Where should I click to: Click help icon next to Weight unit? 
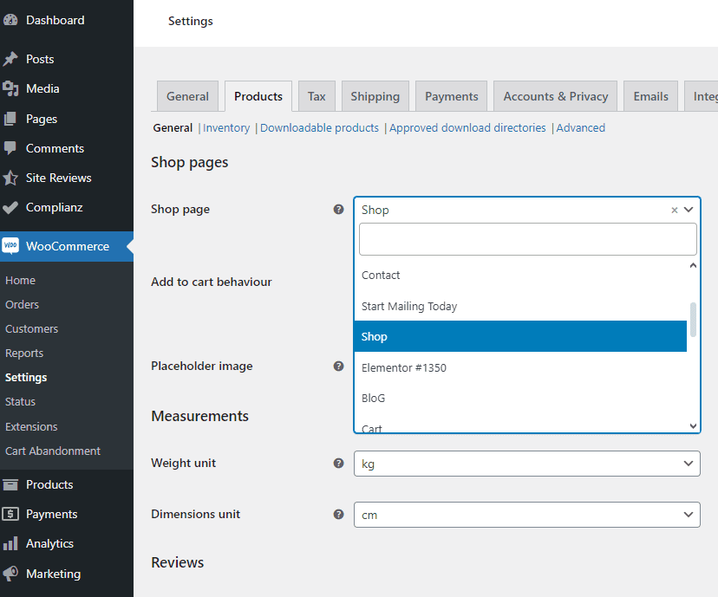tap(339, 463)
